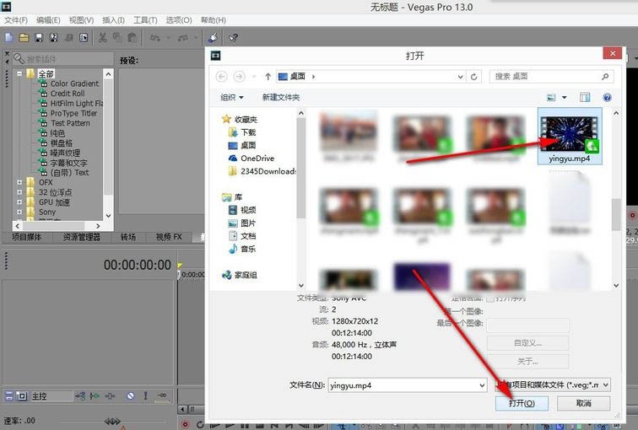Click the Undo toolbar icon

154,38
